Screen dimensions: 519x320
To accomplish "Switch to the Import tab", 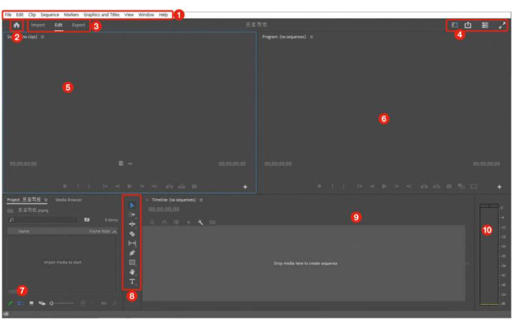I will pyautogui.click(x=38, y=25).
